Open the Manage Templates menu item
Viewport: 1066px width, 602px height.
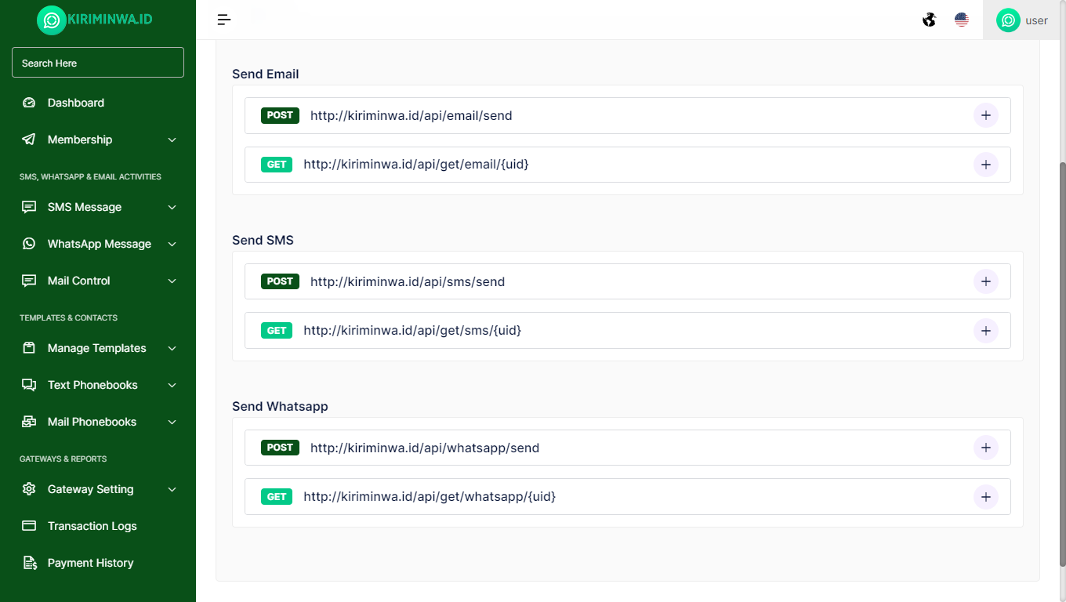pos(98,348)
